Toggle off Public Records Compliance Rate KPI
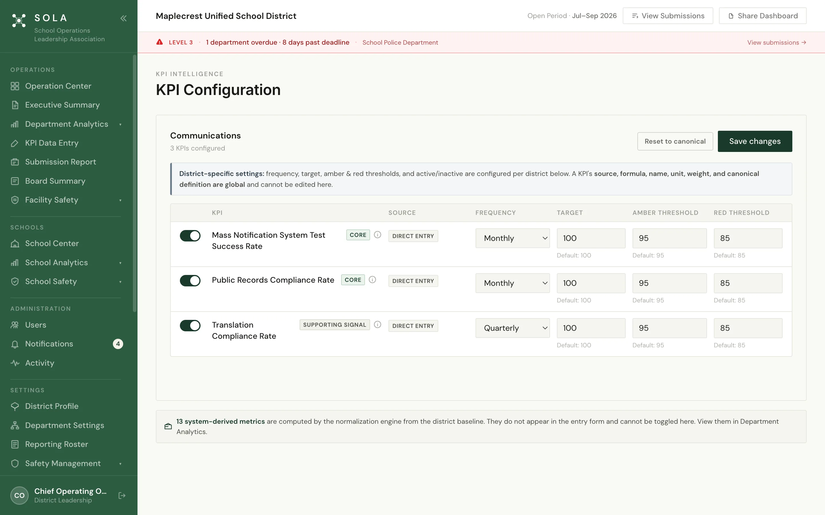 click(x=190, y=281)
